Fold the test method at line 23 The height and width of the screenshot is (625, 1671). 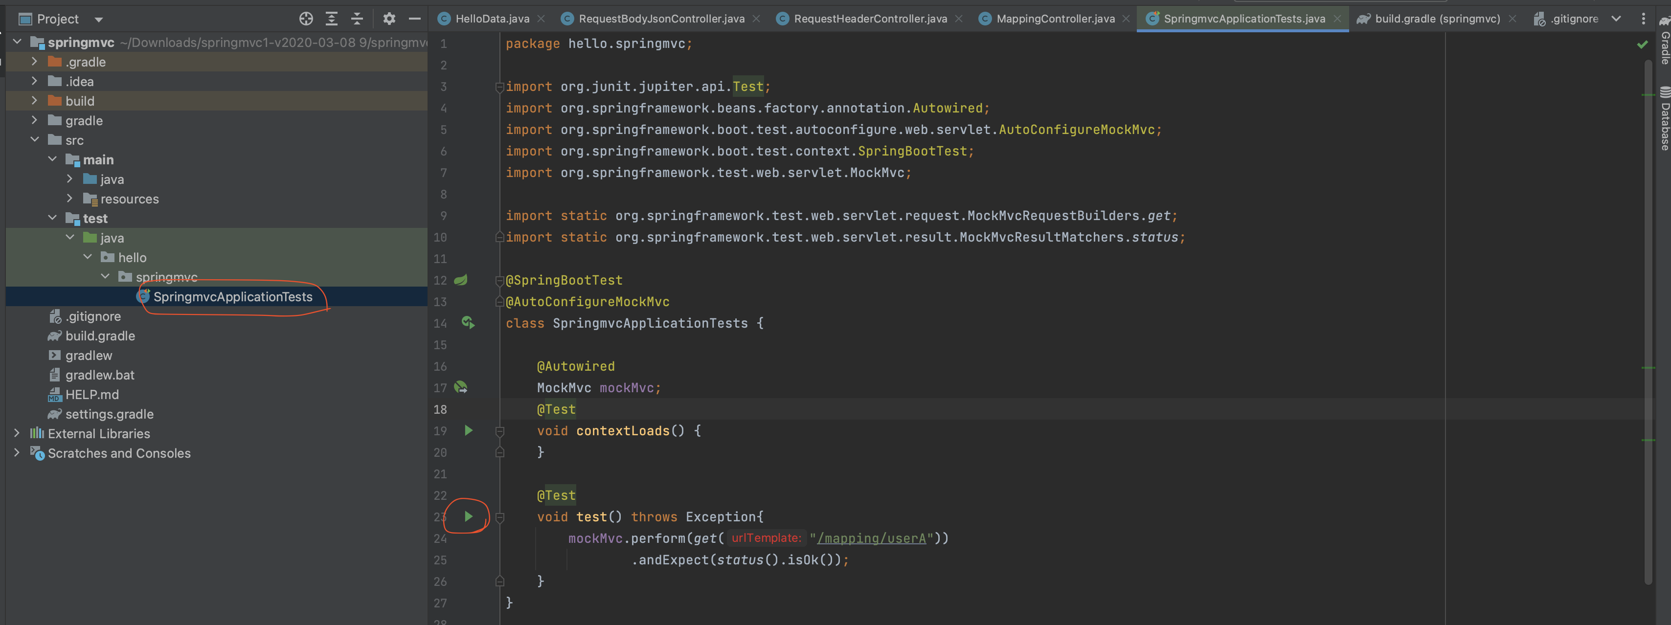(x=499, y=517)
